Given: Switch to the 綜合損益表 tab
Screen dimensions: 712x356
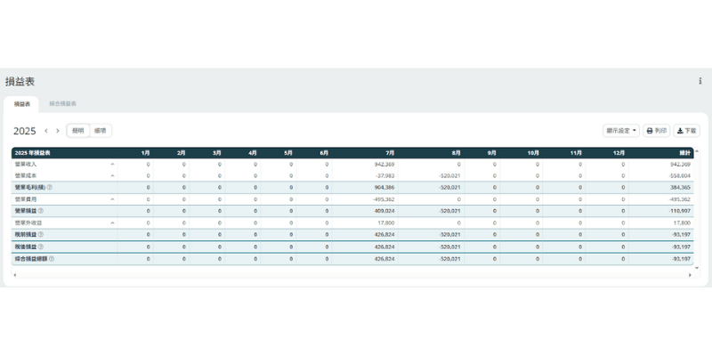Looking at the screenshot, I should 62,104.
